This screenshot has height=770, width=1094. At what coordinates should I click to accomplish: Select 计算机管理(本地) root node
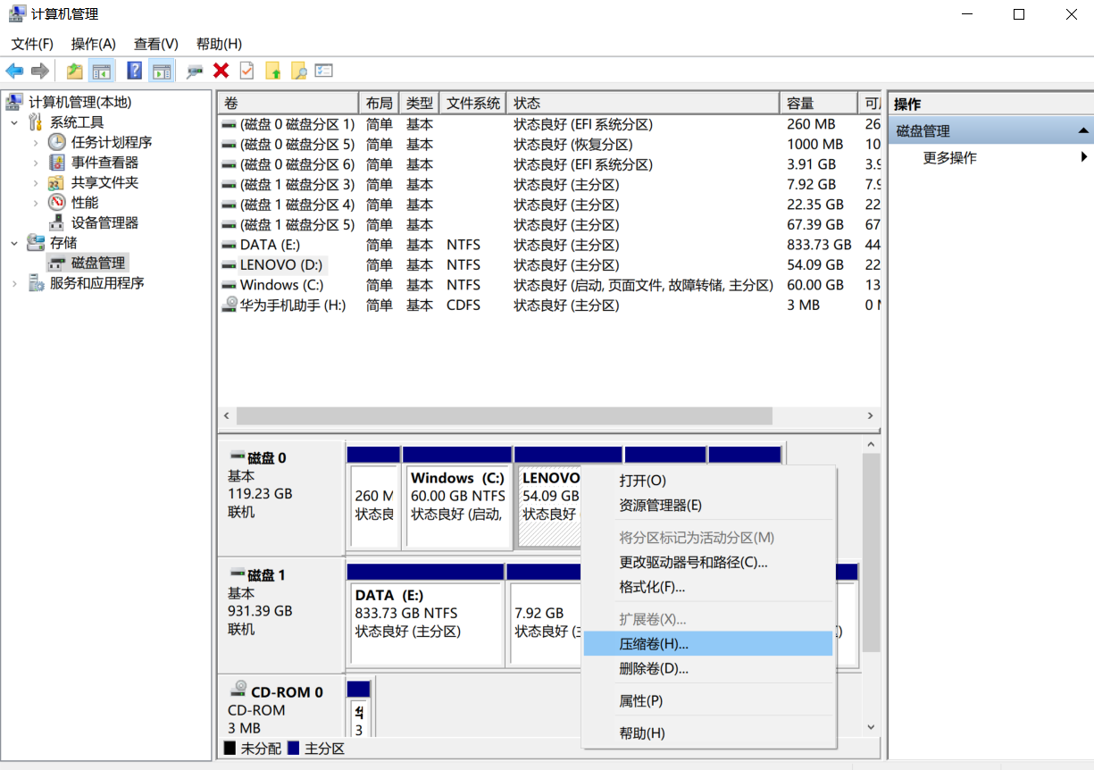80,102
